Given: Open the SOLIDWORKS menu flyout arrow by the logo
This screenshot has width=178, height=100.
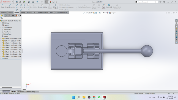Looking at the screenshot, I should 12,2.
